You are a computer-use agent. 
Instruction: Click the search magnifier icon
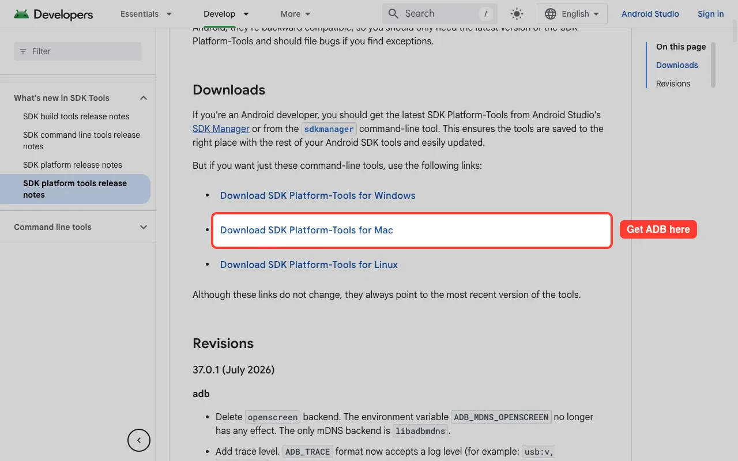393,13
